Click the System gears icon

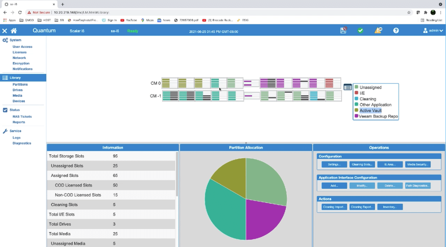pos(5,40)
